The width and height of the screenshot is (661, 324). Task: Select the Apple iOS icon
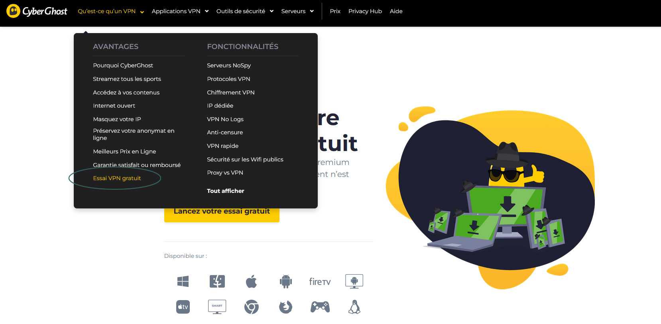[252, 281]
